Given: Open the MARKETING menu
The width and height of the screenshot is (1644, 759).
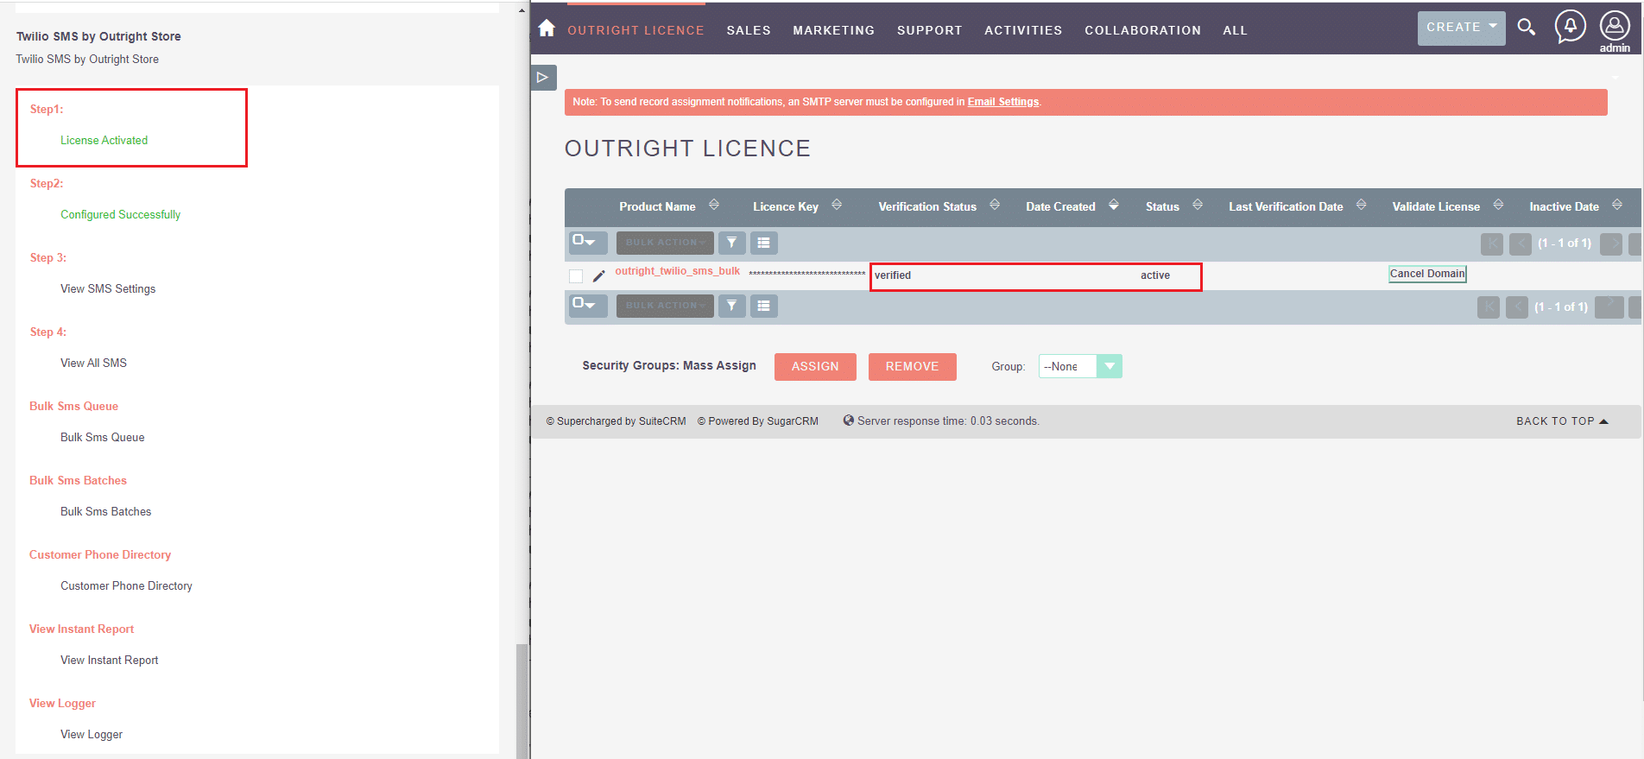Looking at the screenshot, I should [x=833, y=30].
